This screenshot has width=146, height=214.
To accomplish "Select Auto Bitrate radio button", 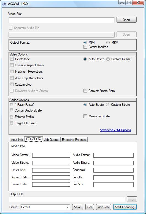I will [85, 105].
